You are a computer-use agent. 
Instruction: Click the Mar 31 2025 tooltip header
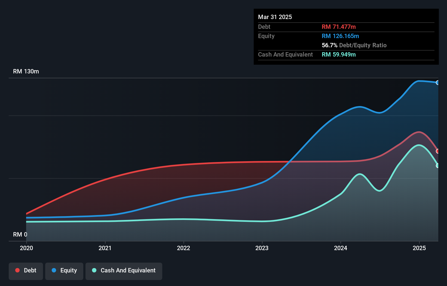(x=275, y=17)
